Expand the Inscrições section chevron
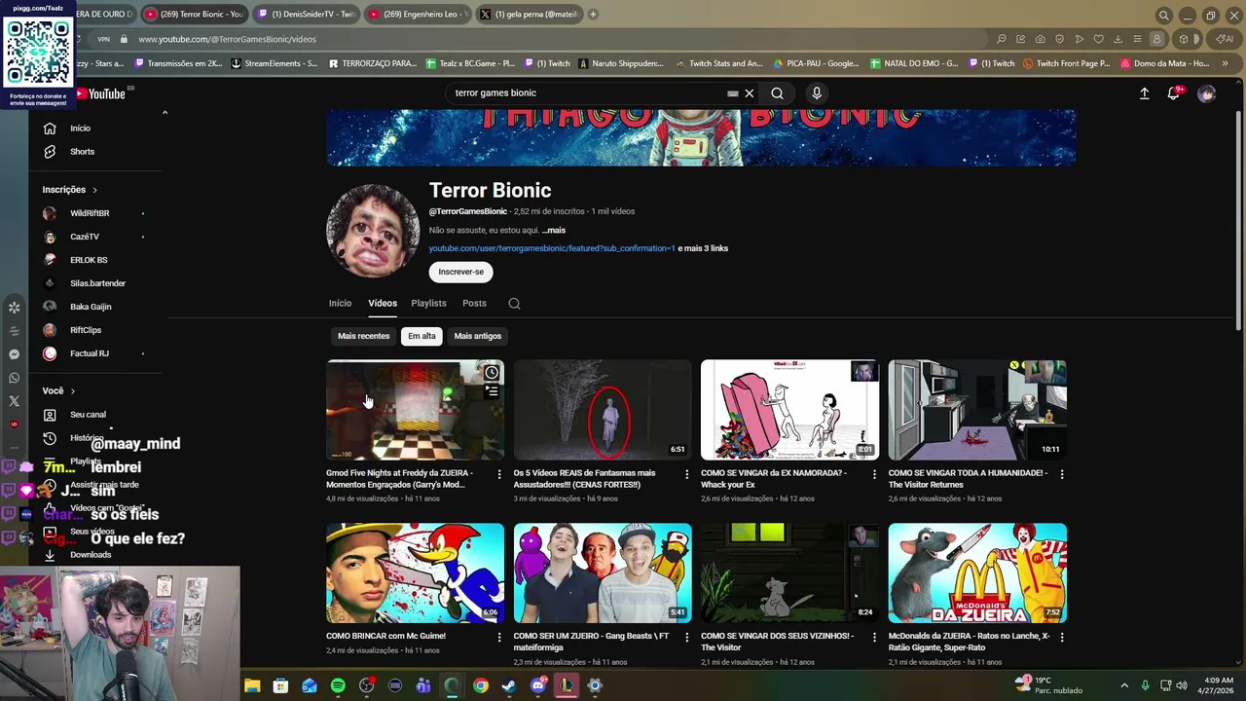1246x701 pixels. click(94, 190)
